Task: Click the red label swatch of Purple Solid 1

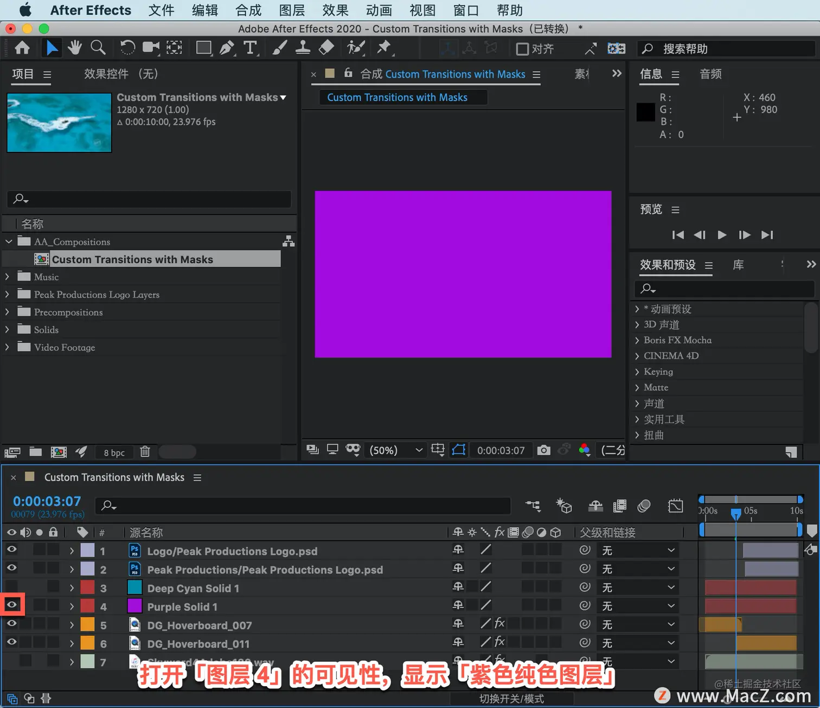Action: click(x=88, y=606)
